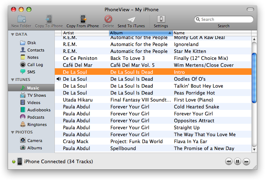265x180 pixels.
Task: Select 'Star Me Kitten' by R.E.M.
Action: [x=153, y=51]
